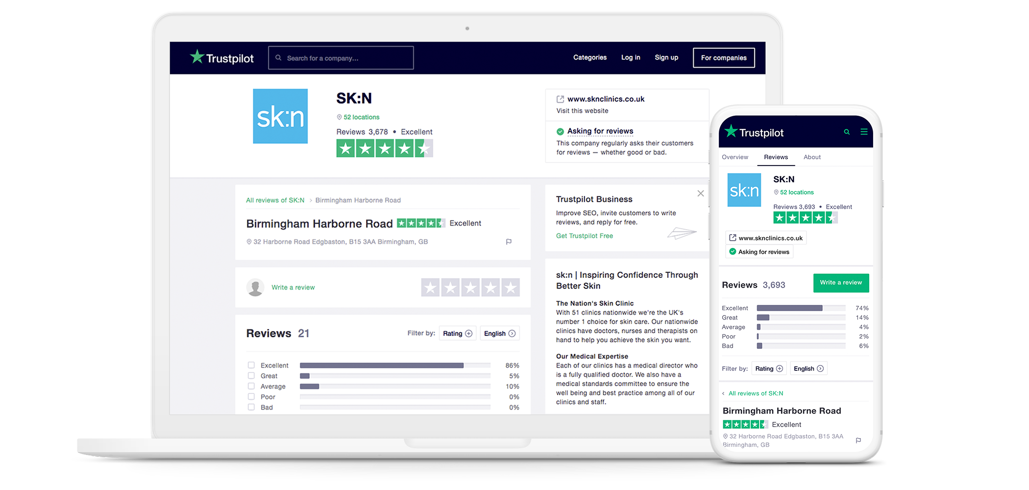Image resolution: width=1029 pixels, height=490 pixels.
Task: Click the external link icon beside www.sknclinics.co.uk
Action: click(560, 99)
